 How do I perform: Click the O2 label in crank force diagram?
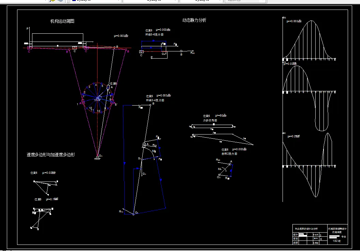pos(219,177)
